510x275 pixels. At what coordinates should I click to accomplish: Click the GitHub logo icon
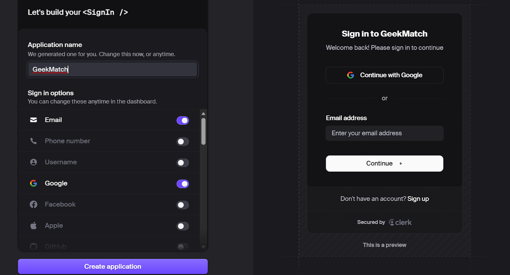tap(33, 246)
